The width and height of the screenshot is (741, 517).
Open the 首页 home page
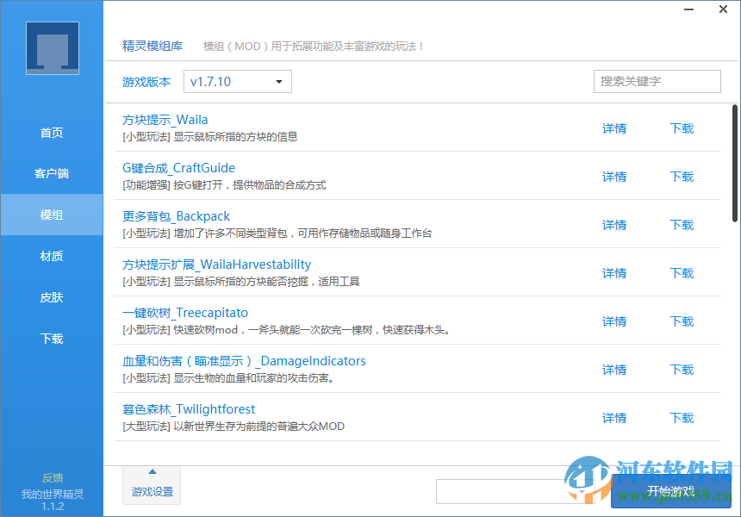click(x=52, y=132)
